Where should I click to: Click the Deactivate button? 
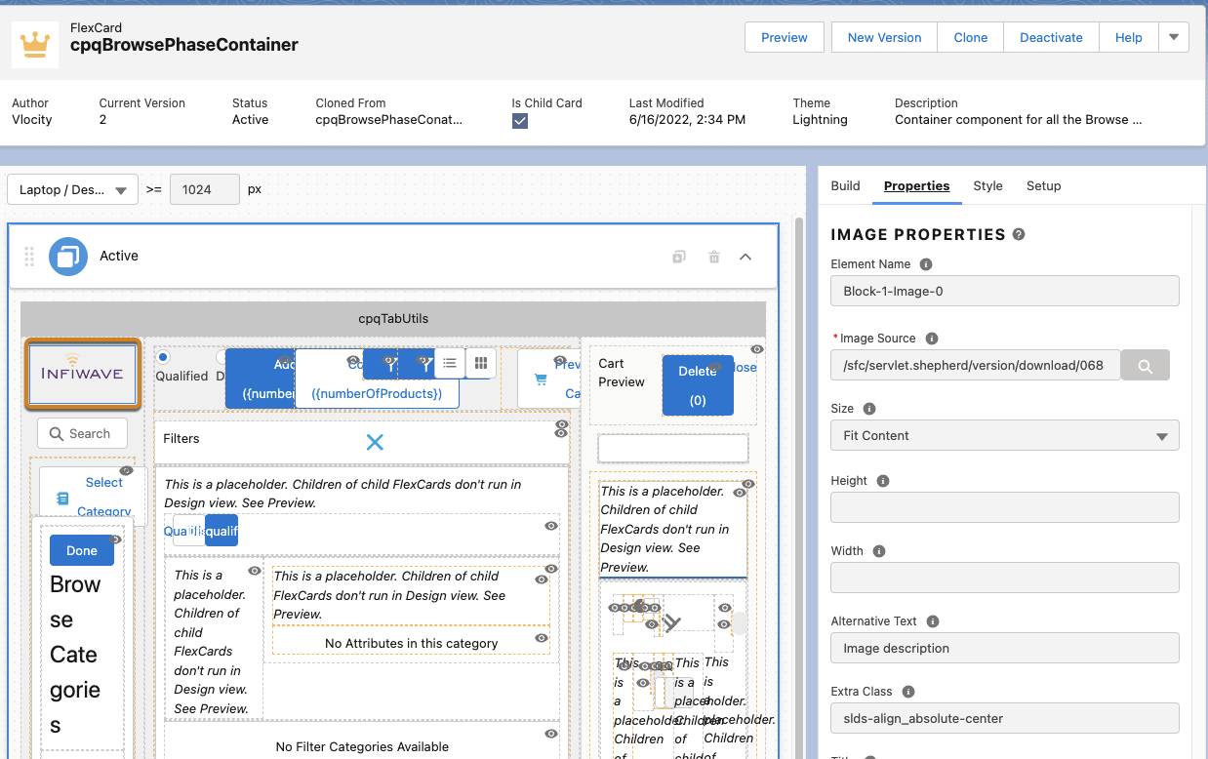tap(1051, 37)
